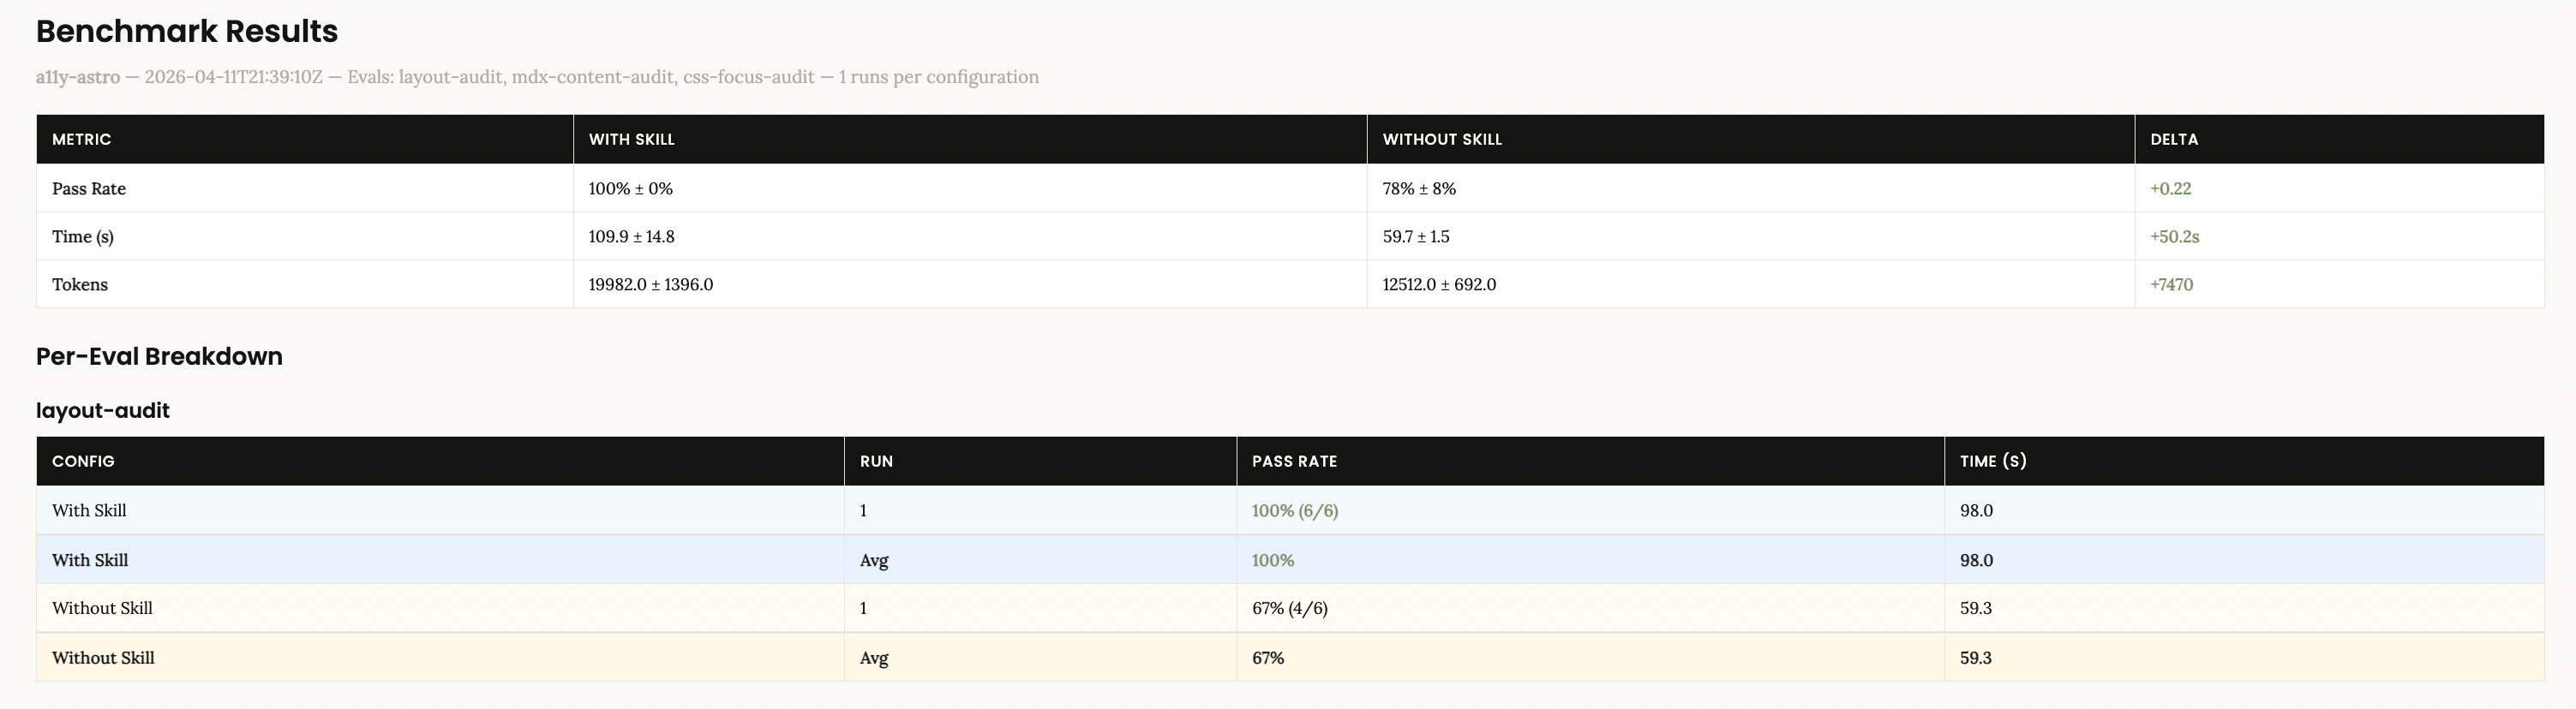Image resolution: width=2576 pixels, height=709 pixels.
Task: Click the Avg run cell in With Skill row
Action: 1040,559
